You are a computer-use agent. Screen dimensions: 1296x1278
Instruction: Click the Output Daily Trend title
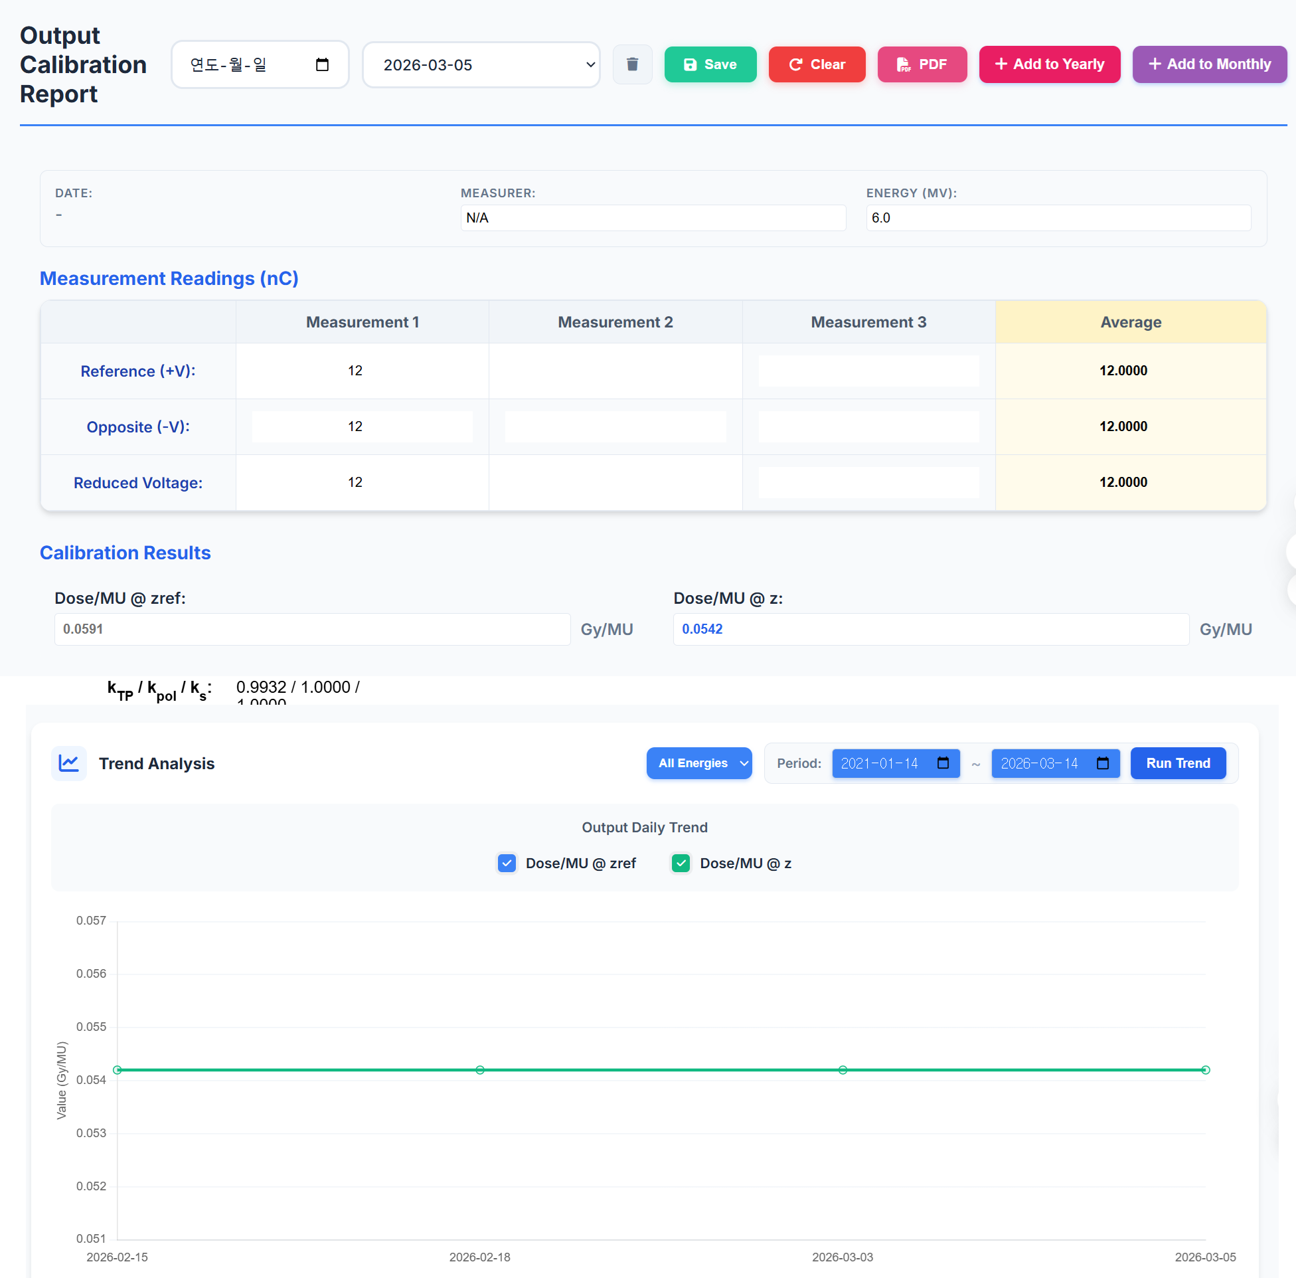pos(645,828)
